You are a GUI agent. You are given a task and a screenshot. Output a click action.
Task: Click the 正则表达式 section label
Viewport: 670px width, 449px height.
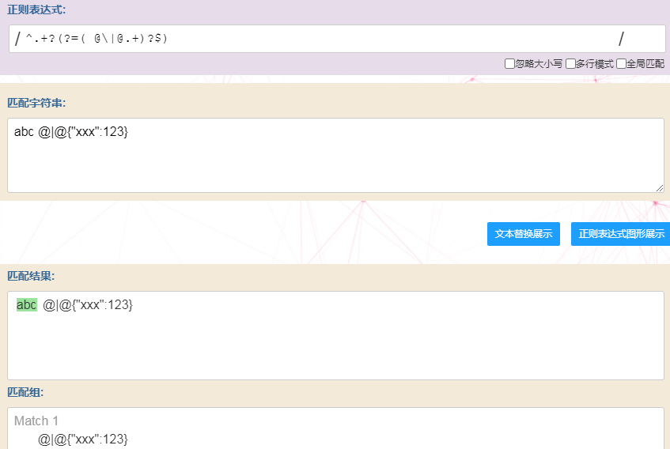[x=36, y=9]
